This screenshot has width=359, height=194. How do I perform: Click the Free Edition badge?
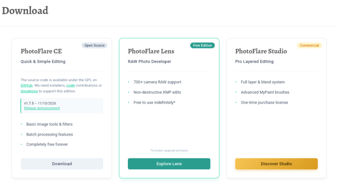click(202, 45)
